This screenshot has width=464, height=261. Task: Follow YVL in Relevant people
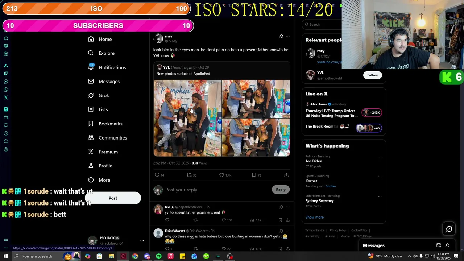pos(372,75)
